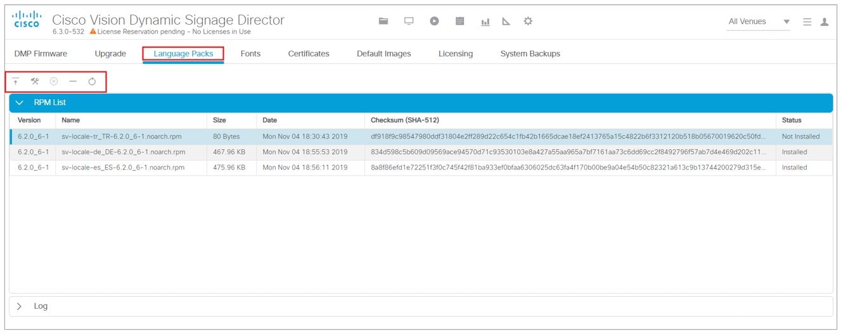Open the settings gear icon
The image size is (841, 336).
(528, 21)
